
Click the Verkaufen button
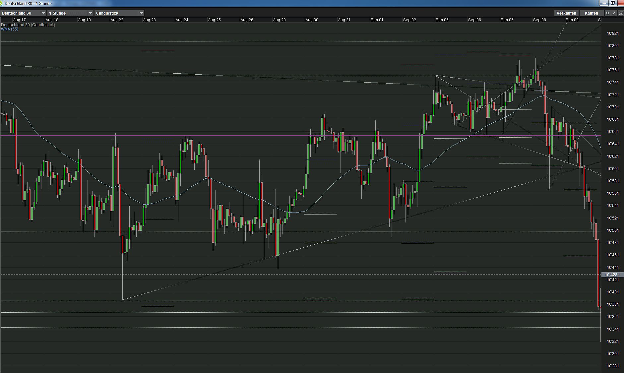pyautogui.click(x=566, y=13)
